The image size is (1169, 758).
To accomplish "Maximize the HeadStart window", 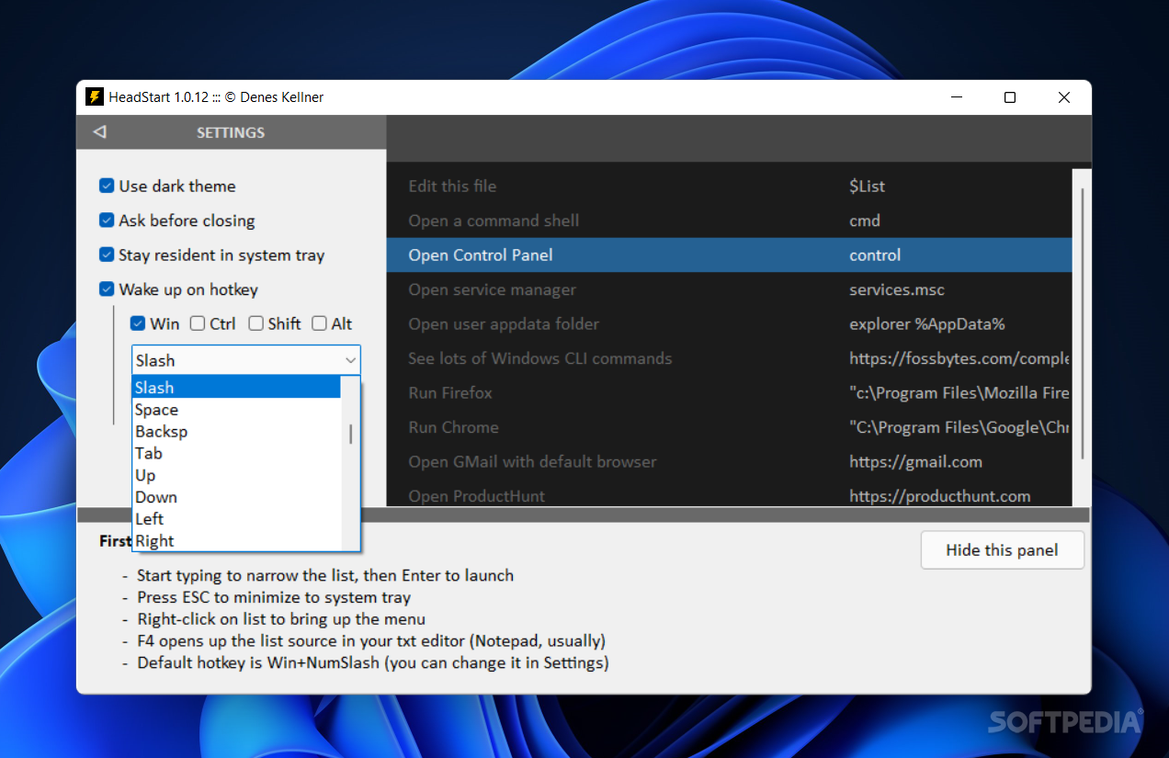I will click(x=1010, y=97).
